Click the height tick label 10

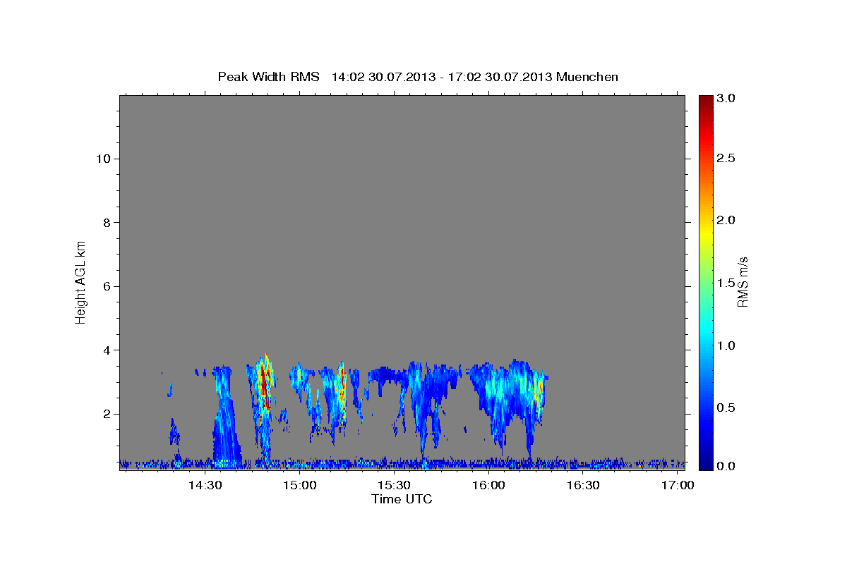point(102,159)
